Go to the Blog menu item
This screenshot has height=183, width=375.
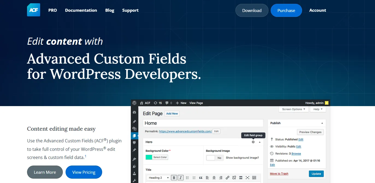[x=110, y=10]
